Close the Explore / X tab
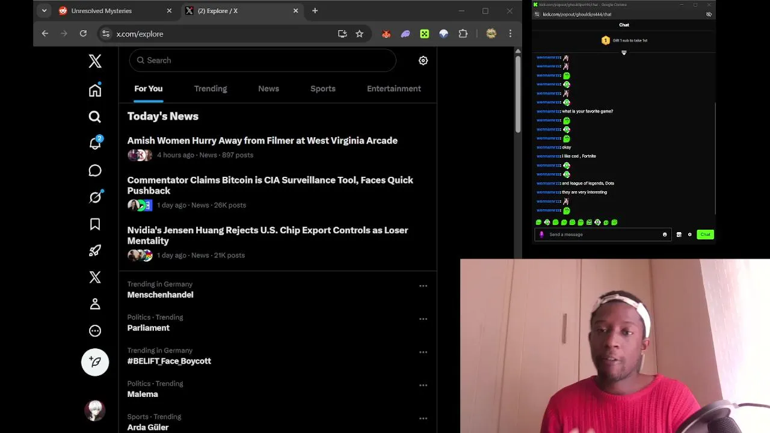The width and height of the screenshot is (770, 433). point(295,11)
